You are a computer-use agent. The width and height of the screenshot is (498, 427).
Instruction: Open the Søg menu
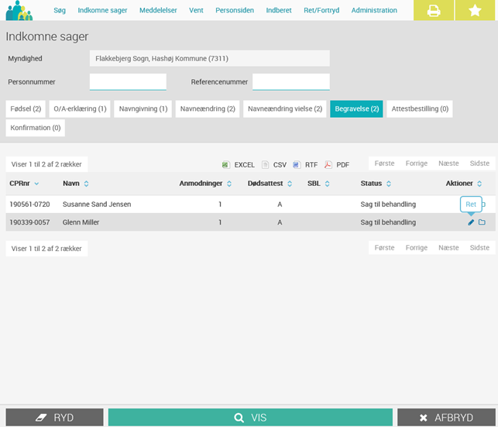click(60, 10)
